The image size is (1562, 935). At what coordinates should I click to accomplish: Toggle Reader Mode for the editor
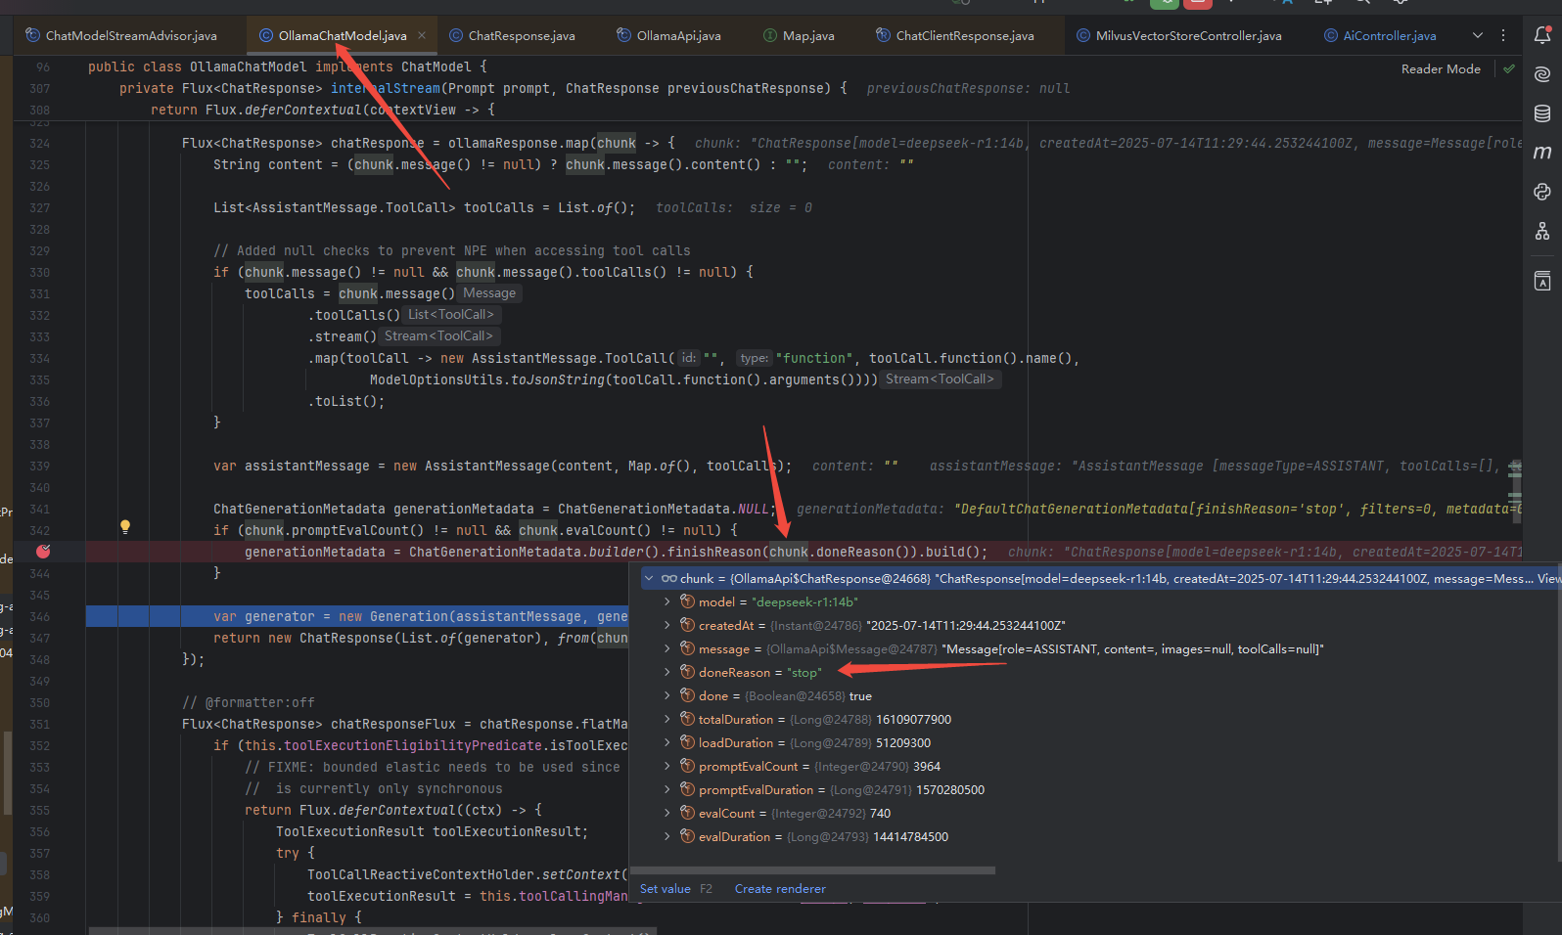pyautogui.click(x=1441, y=69)
